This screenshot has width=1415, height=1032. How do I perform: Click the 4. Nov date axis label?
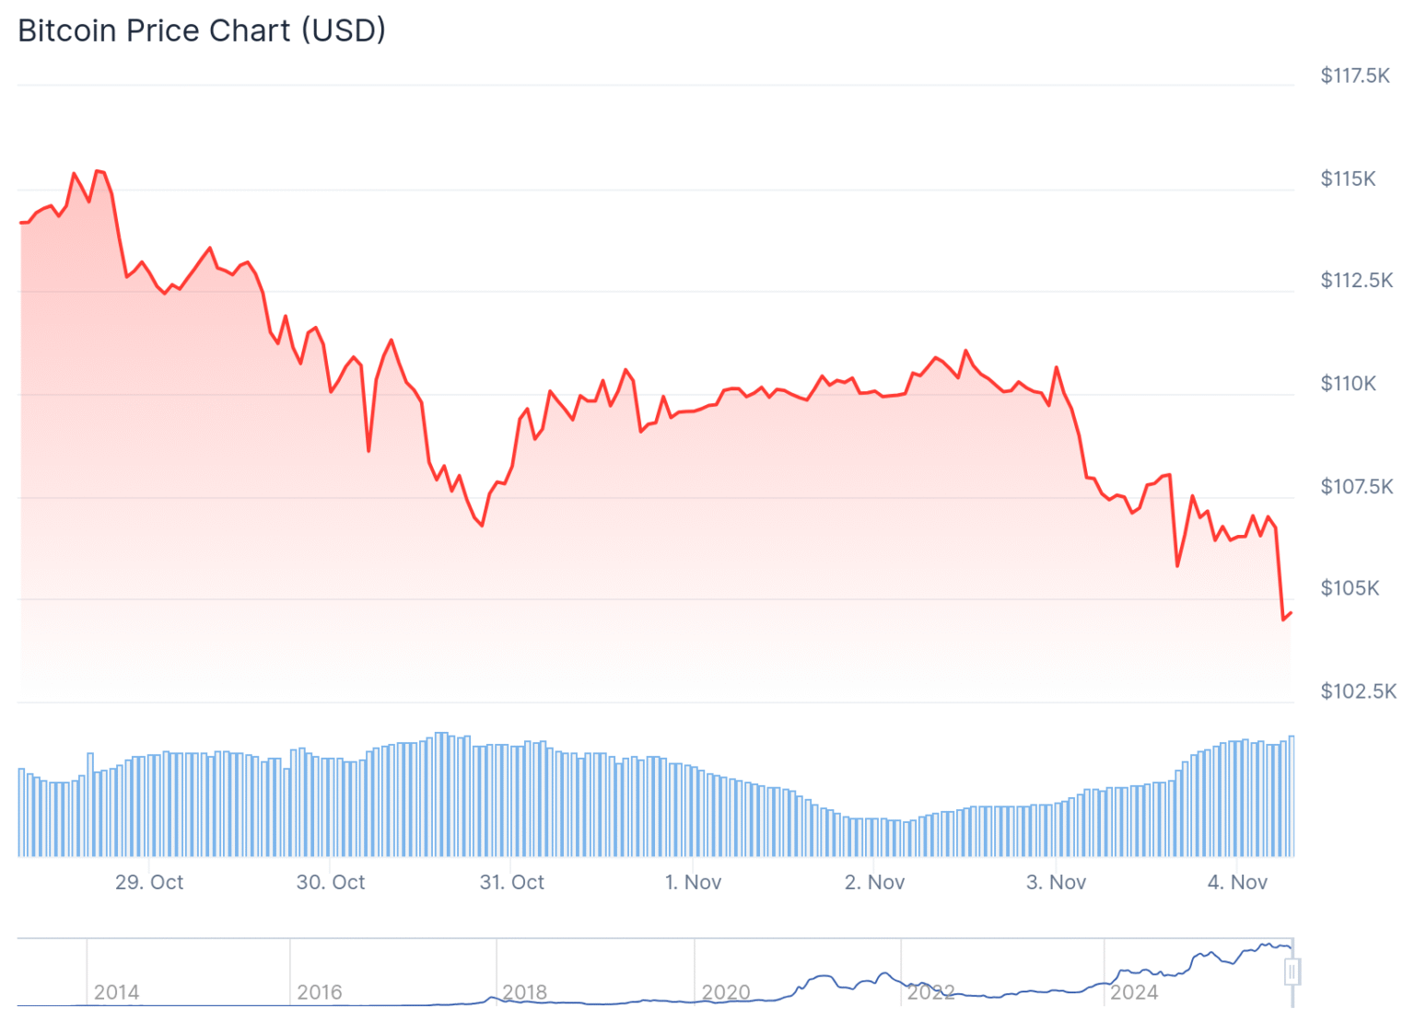coord(1238,882)
